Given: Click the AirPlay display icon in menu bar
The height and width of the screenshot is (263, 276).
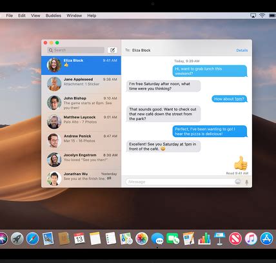Looking at the screenshot, I should tap(253, 16).
